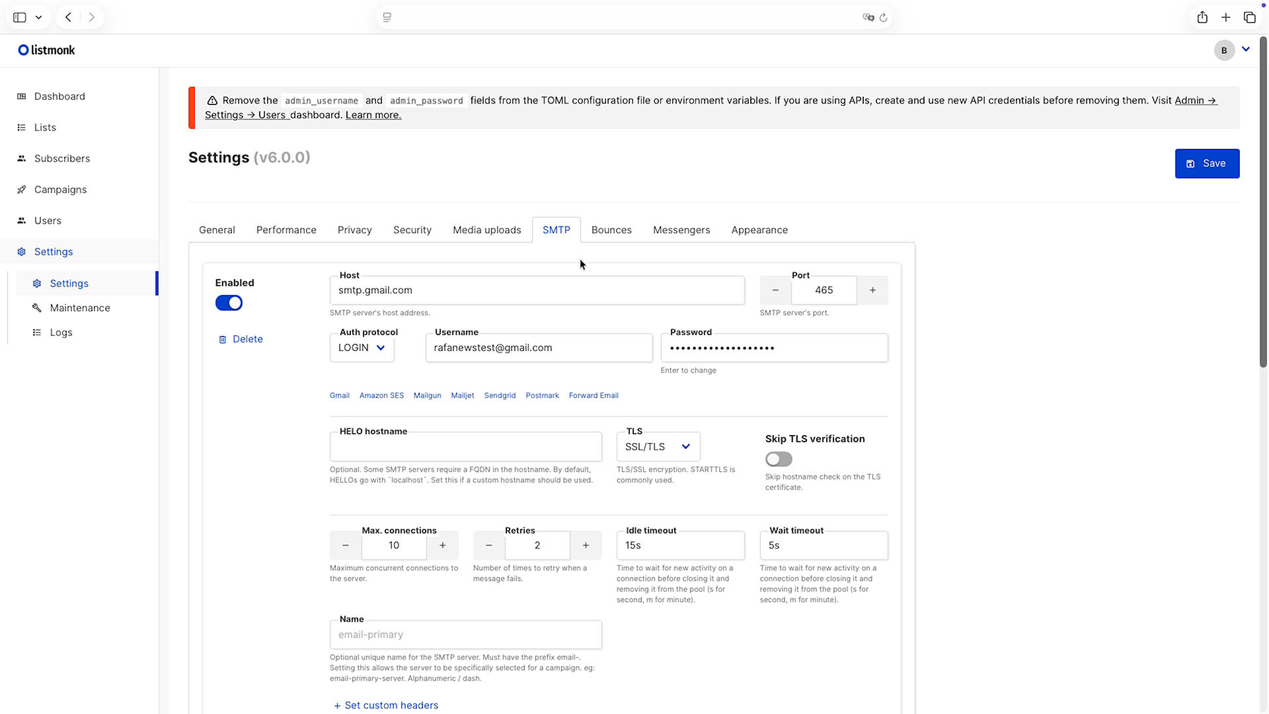
Task: Open Users from the sidebar icon
Action: click(22, 220)
